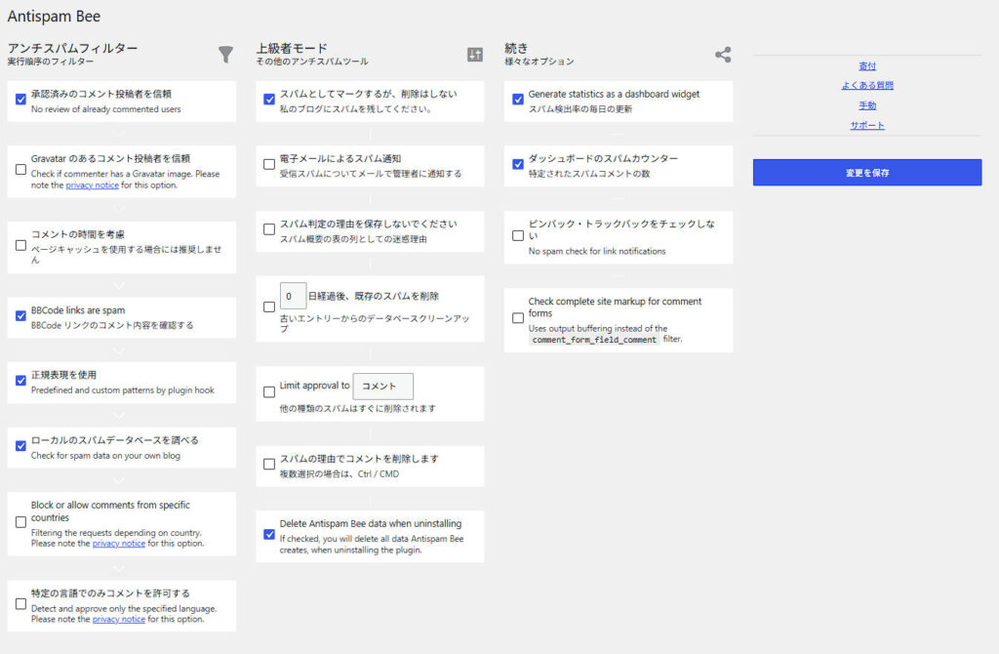Click 'Predefined and custom patterns by plugin hook'
999x654 pixels.
(x=122, y=390)
